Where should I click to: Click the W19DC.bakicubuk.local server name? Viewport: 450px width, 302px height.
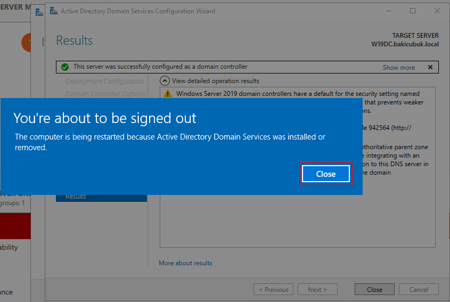[405, 44]
